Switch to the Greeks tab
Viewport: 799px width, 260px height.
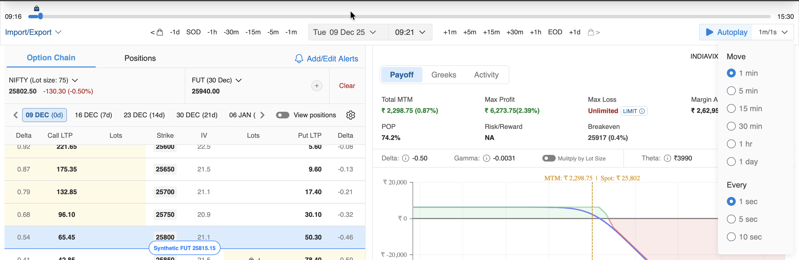click(444, 75)
